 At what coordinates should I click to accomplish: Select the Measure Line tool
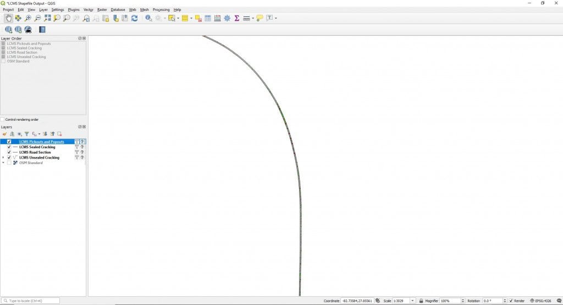(x=246, y=18)
